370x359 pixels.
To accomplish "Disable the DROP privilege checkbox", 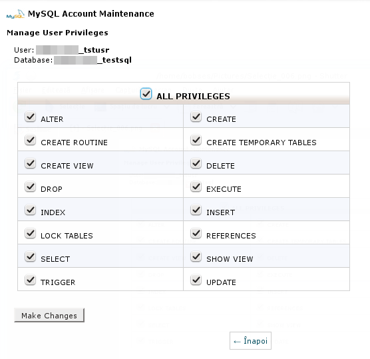I will 31,186.
